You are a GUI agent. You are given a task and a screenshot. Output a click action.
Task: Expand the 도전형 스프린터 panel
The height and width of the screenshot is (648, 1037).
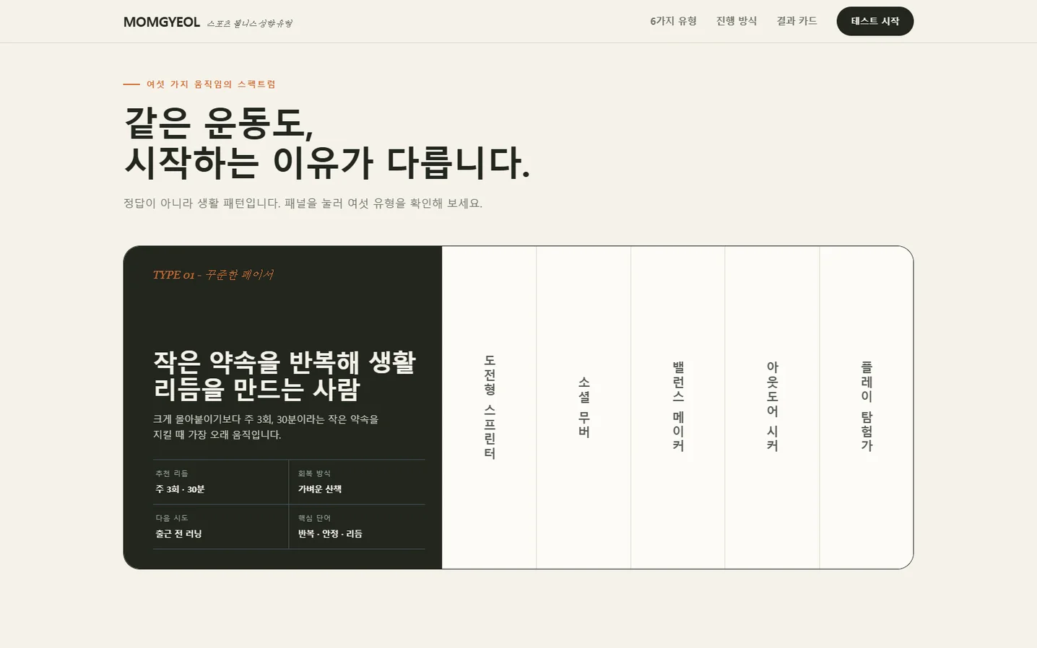coord(489,407)
